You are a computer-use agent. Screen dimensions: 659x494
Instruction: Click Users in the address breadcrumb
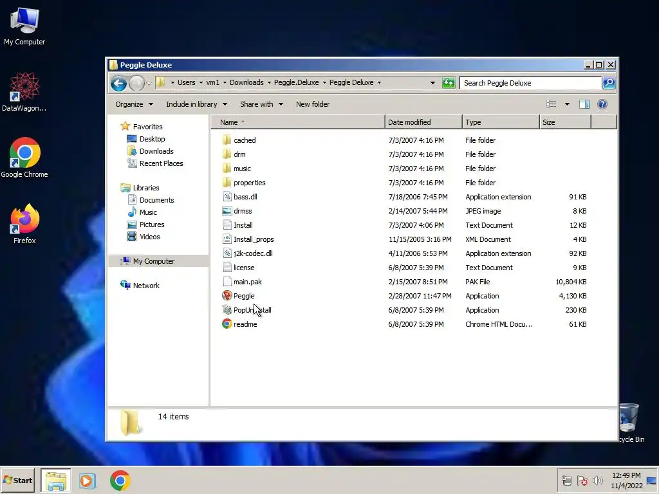click(186, 82)
